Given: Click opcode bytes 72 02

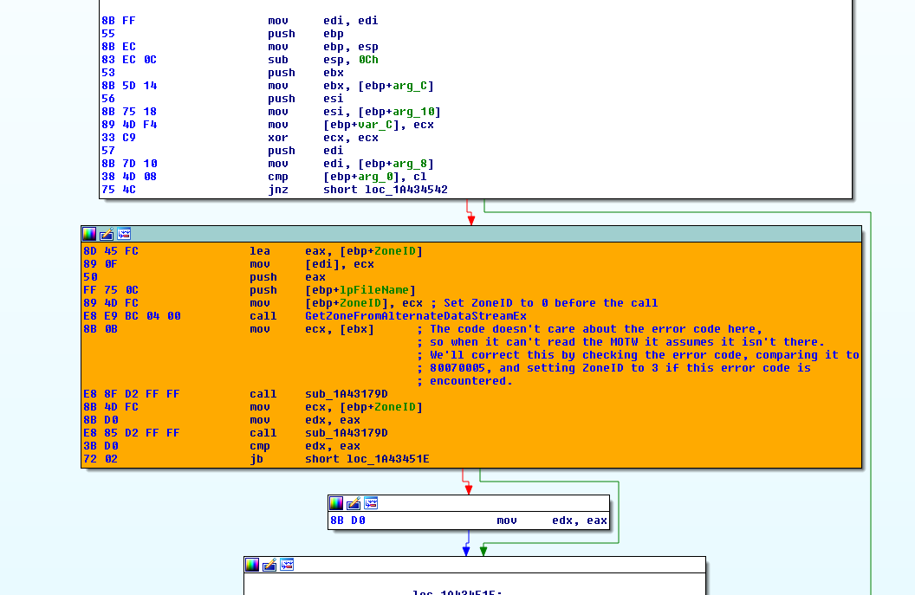Looking at the screenshot, I should (101, 459).
